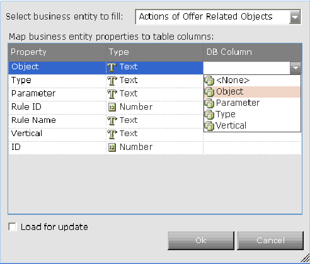Confirm the mapping with Ok button

201,241
